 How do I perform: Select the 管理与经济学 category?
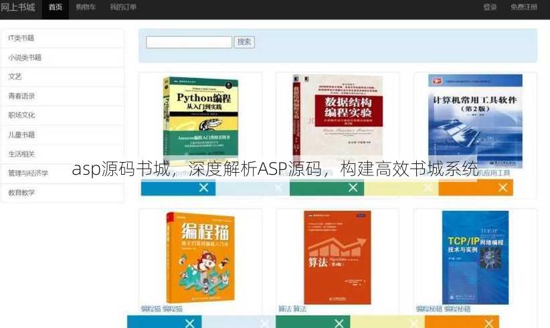[x=62, y=173]
